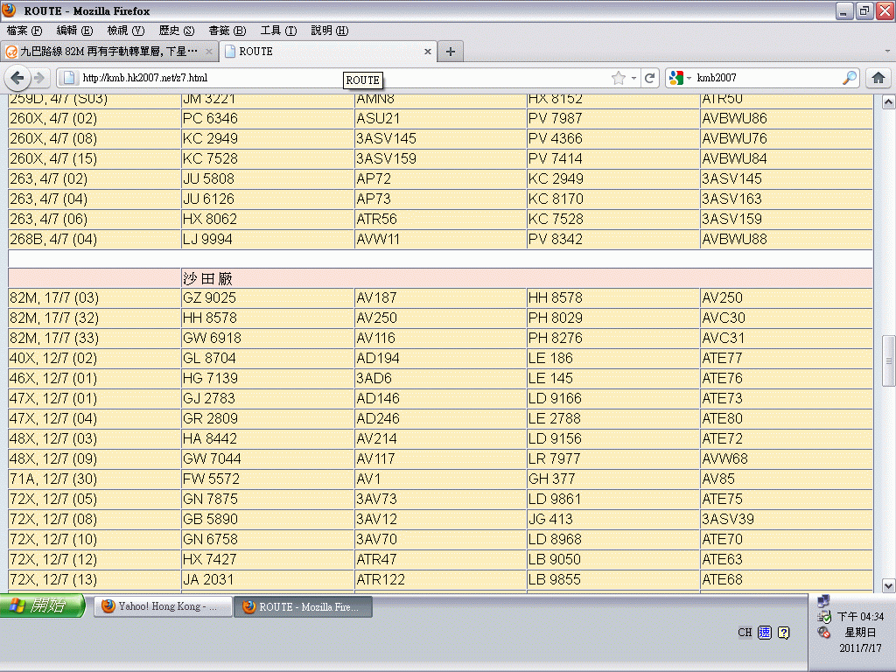896x672 pixels.
Task: Click the IME help question mark icon
Action: coord(784,633)
